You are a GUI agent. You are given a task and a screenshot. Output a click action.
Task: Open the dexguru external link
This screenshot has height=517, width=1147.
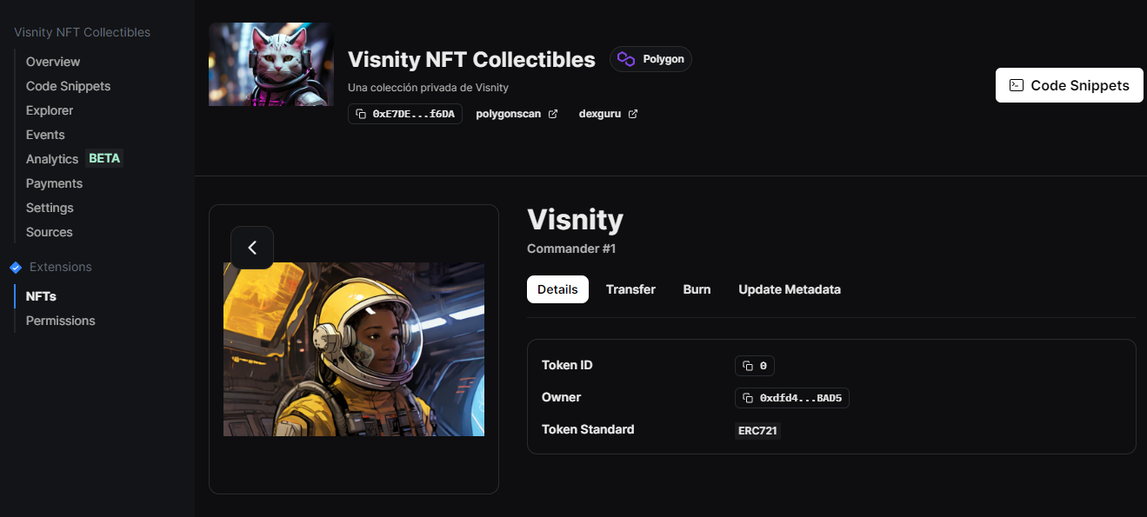(x=608, y=114)
